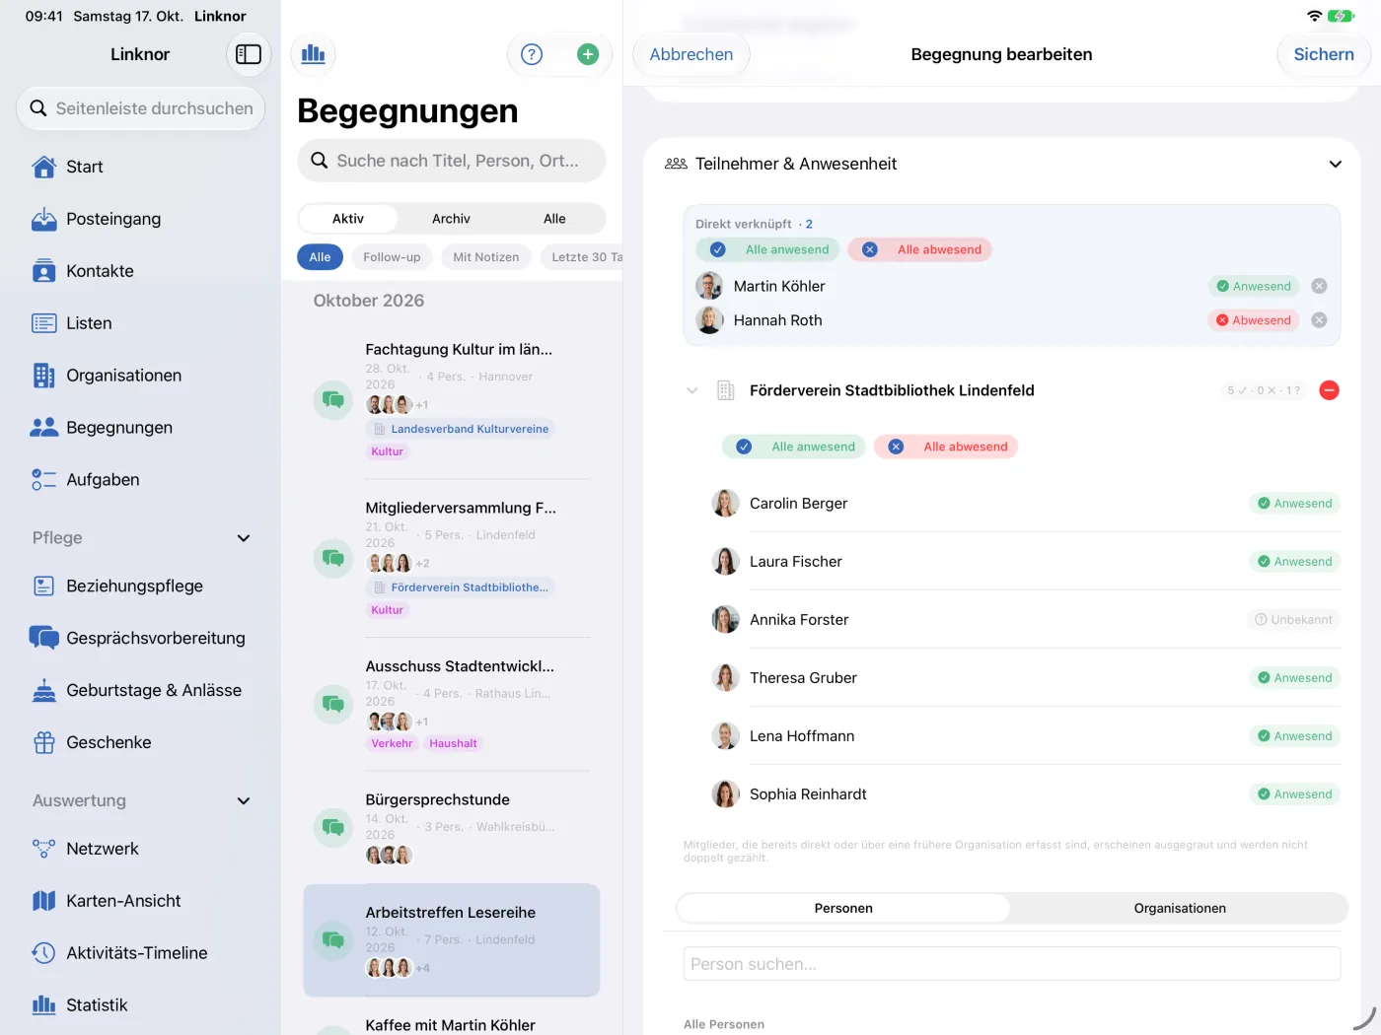
Task: Collapse the Förderverein Stadtbibliothek Lindenfeld group
Action: pos(692,390)
